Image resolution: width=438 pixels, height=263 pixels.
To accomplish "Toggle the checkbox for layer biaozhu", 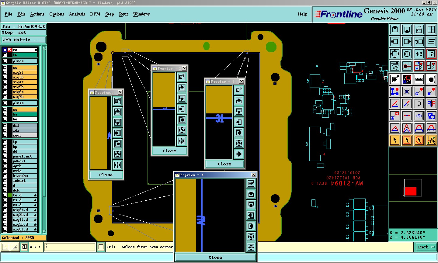I will pos(5,176).
